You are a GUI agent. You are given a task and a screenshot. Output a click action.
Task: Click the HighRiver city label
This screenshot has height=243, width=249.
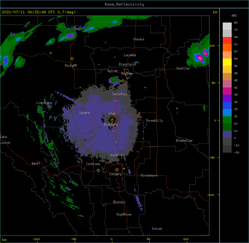[x=124, y=214]
